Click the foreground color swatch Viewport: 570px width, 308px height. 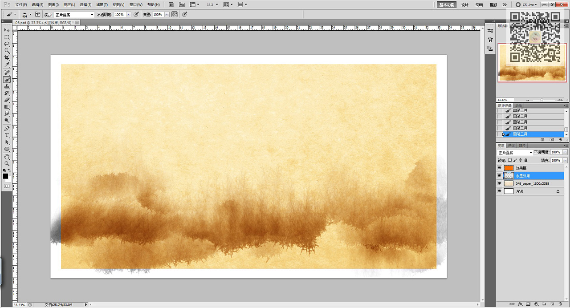(5, 176)
